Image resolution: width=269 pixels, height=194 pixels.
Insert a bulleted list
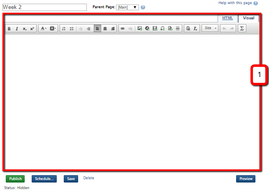[72, 29]
